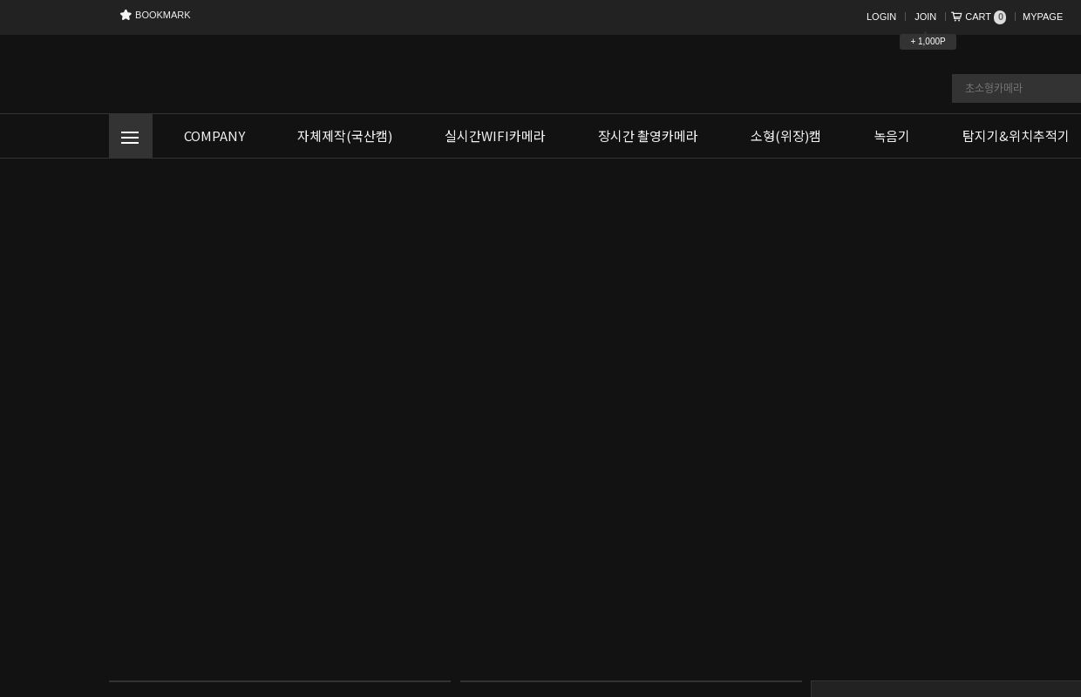Click the star icon beside BOOKMARK
Screen dimensions: 1081x697
(126, 15)
